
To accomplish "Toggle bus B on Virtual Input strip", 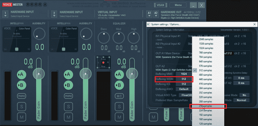I will (119, 85).
